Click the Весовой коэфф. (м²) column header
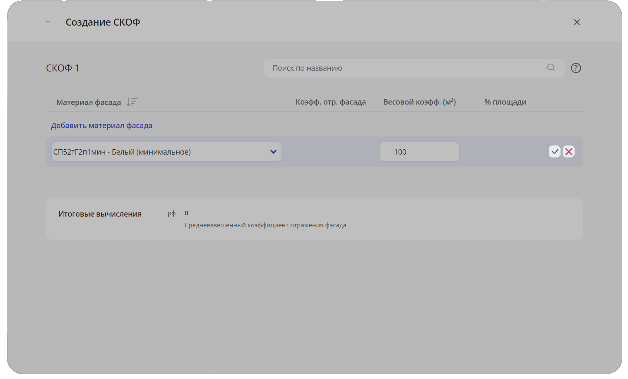 point(419,102)
